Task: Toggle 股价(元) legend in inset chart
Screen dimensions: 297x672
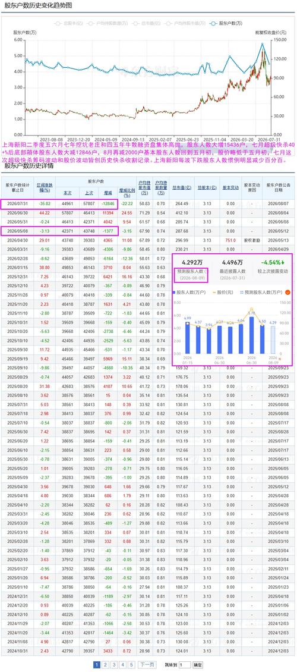Action: [x=223, y=292]
